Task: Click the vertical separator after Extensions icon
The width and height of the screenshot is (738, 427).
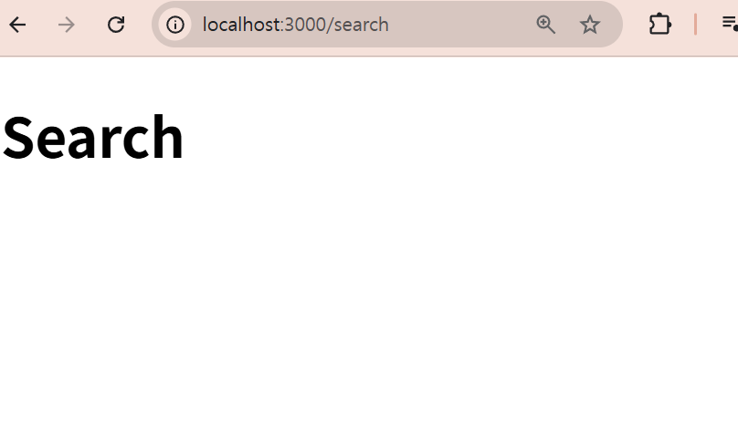Action: click(x=695, y=25)
